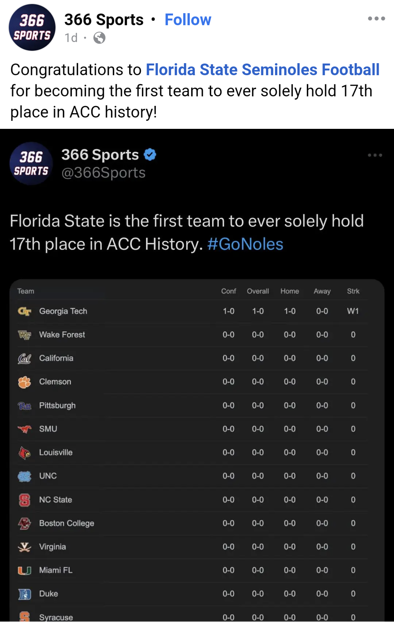Click the blue verified badge
This screenshot has height=622, width=394.
[150, 155]
